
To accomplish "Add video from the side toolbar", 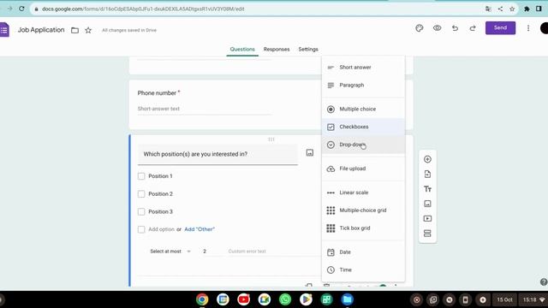I will click(427, 219).
